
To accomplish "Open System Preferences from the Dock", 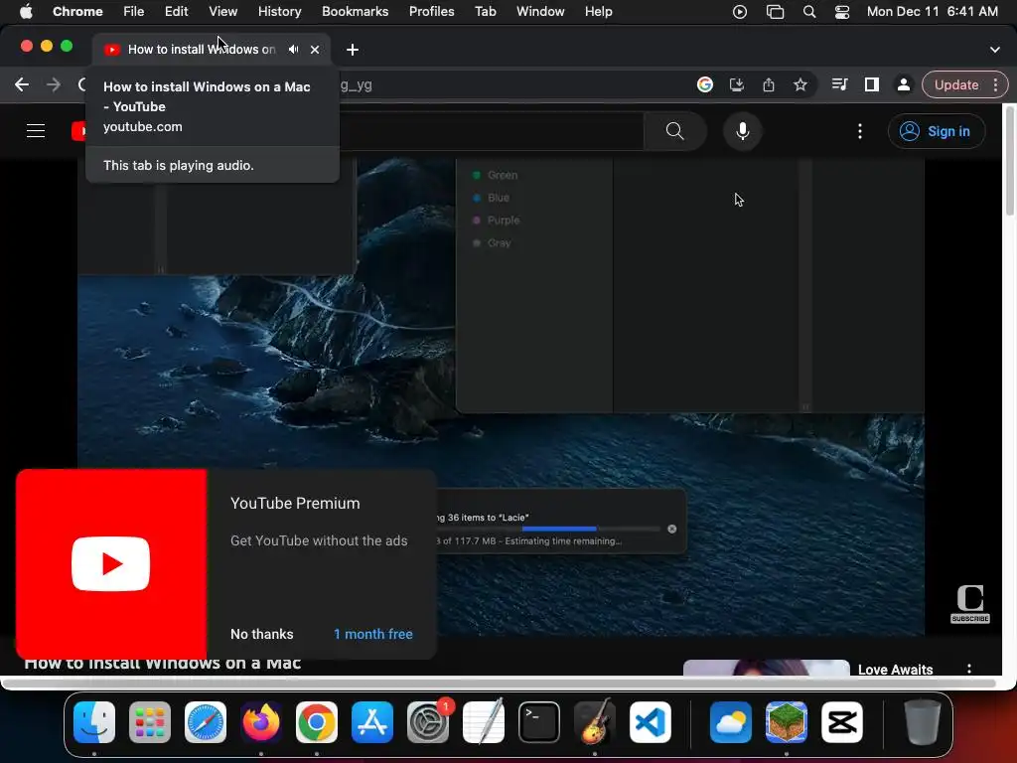I will click(x=428, y=722).
